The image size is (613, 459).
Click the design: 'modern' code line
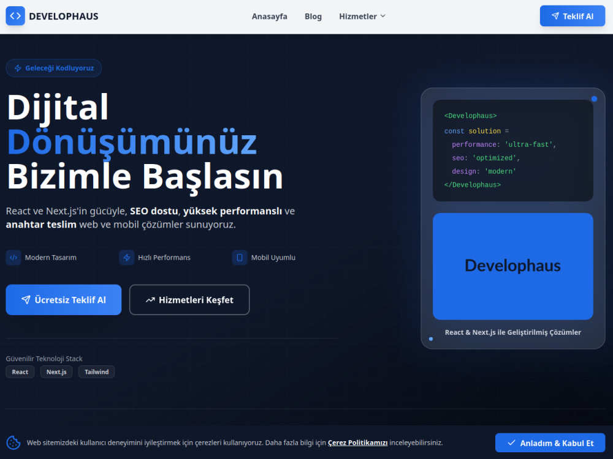[484, 172]
